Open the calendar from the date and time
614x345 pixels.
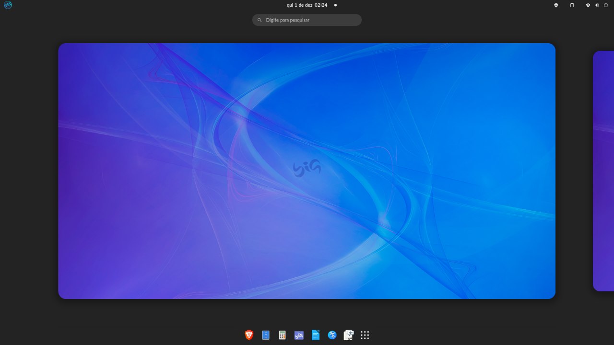point(307,5)
